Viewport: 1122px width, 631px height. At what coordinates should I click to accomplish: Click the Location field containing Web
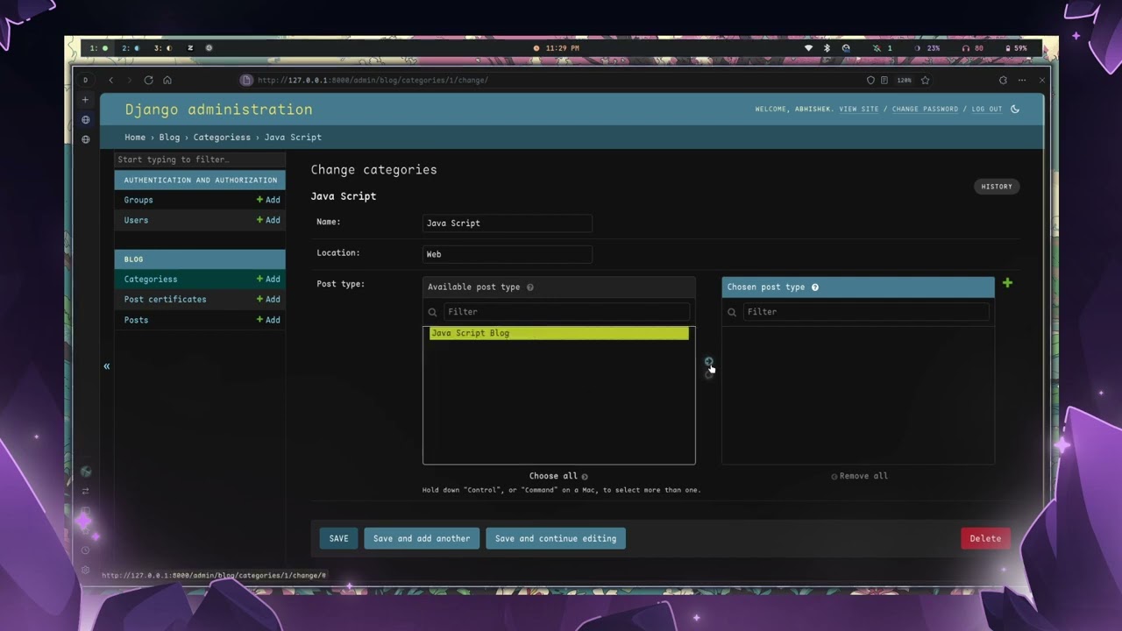coord(507,254)
